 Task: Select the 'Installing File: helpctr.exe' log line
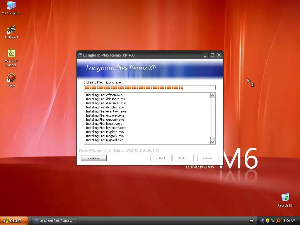(104, 124)
